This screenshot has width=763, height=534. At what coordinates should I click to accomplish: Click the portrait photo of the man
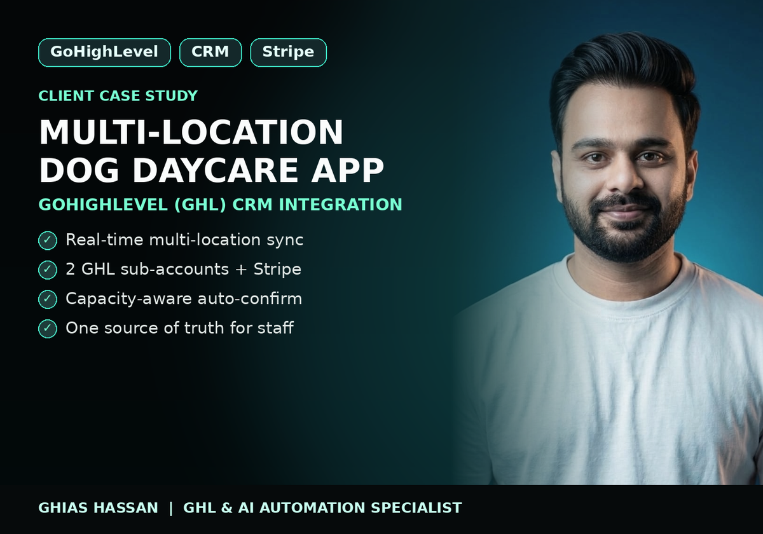click(607, 257)
